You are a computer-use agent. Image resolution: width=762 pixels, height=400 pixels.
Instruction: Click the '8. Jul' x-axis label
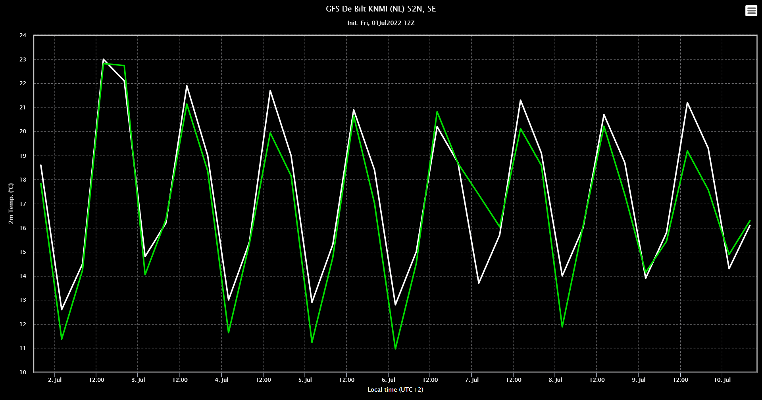[x=555, y=380]
